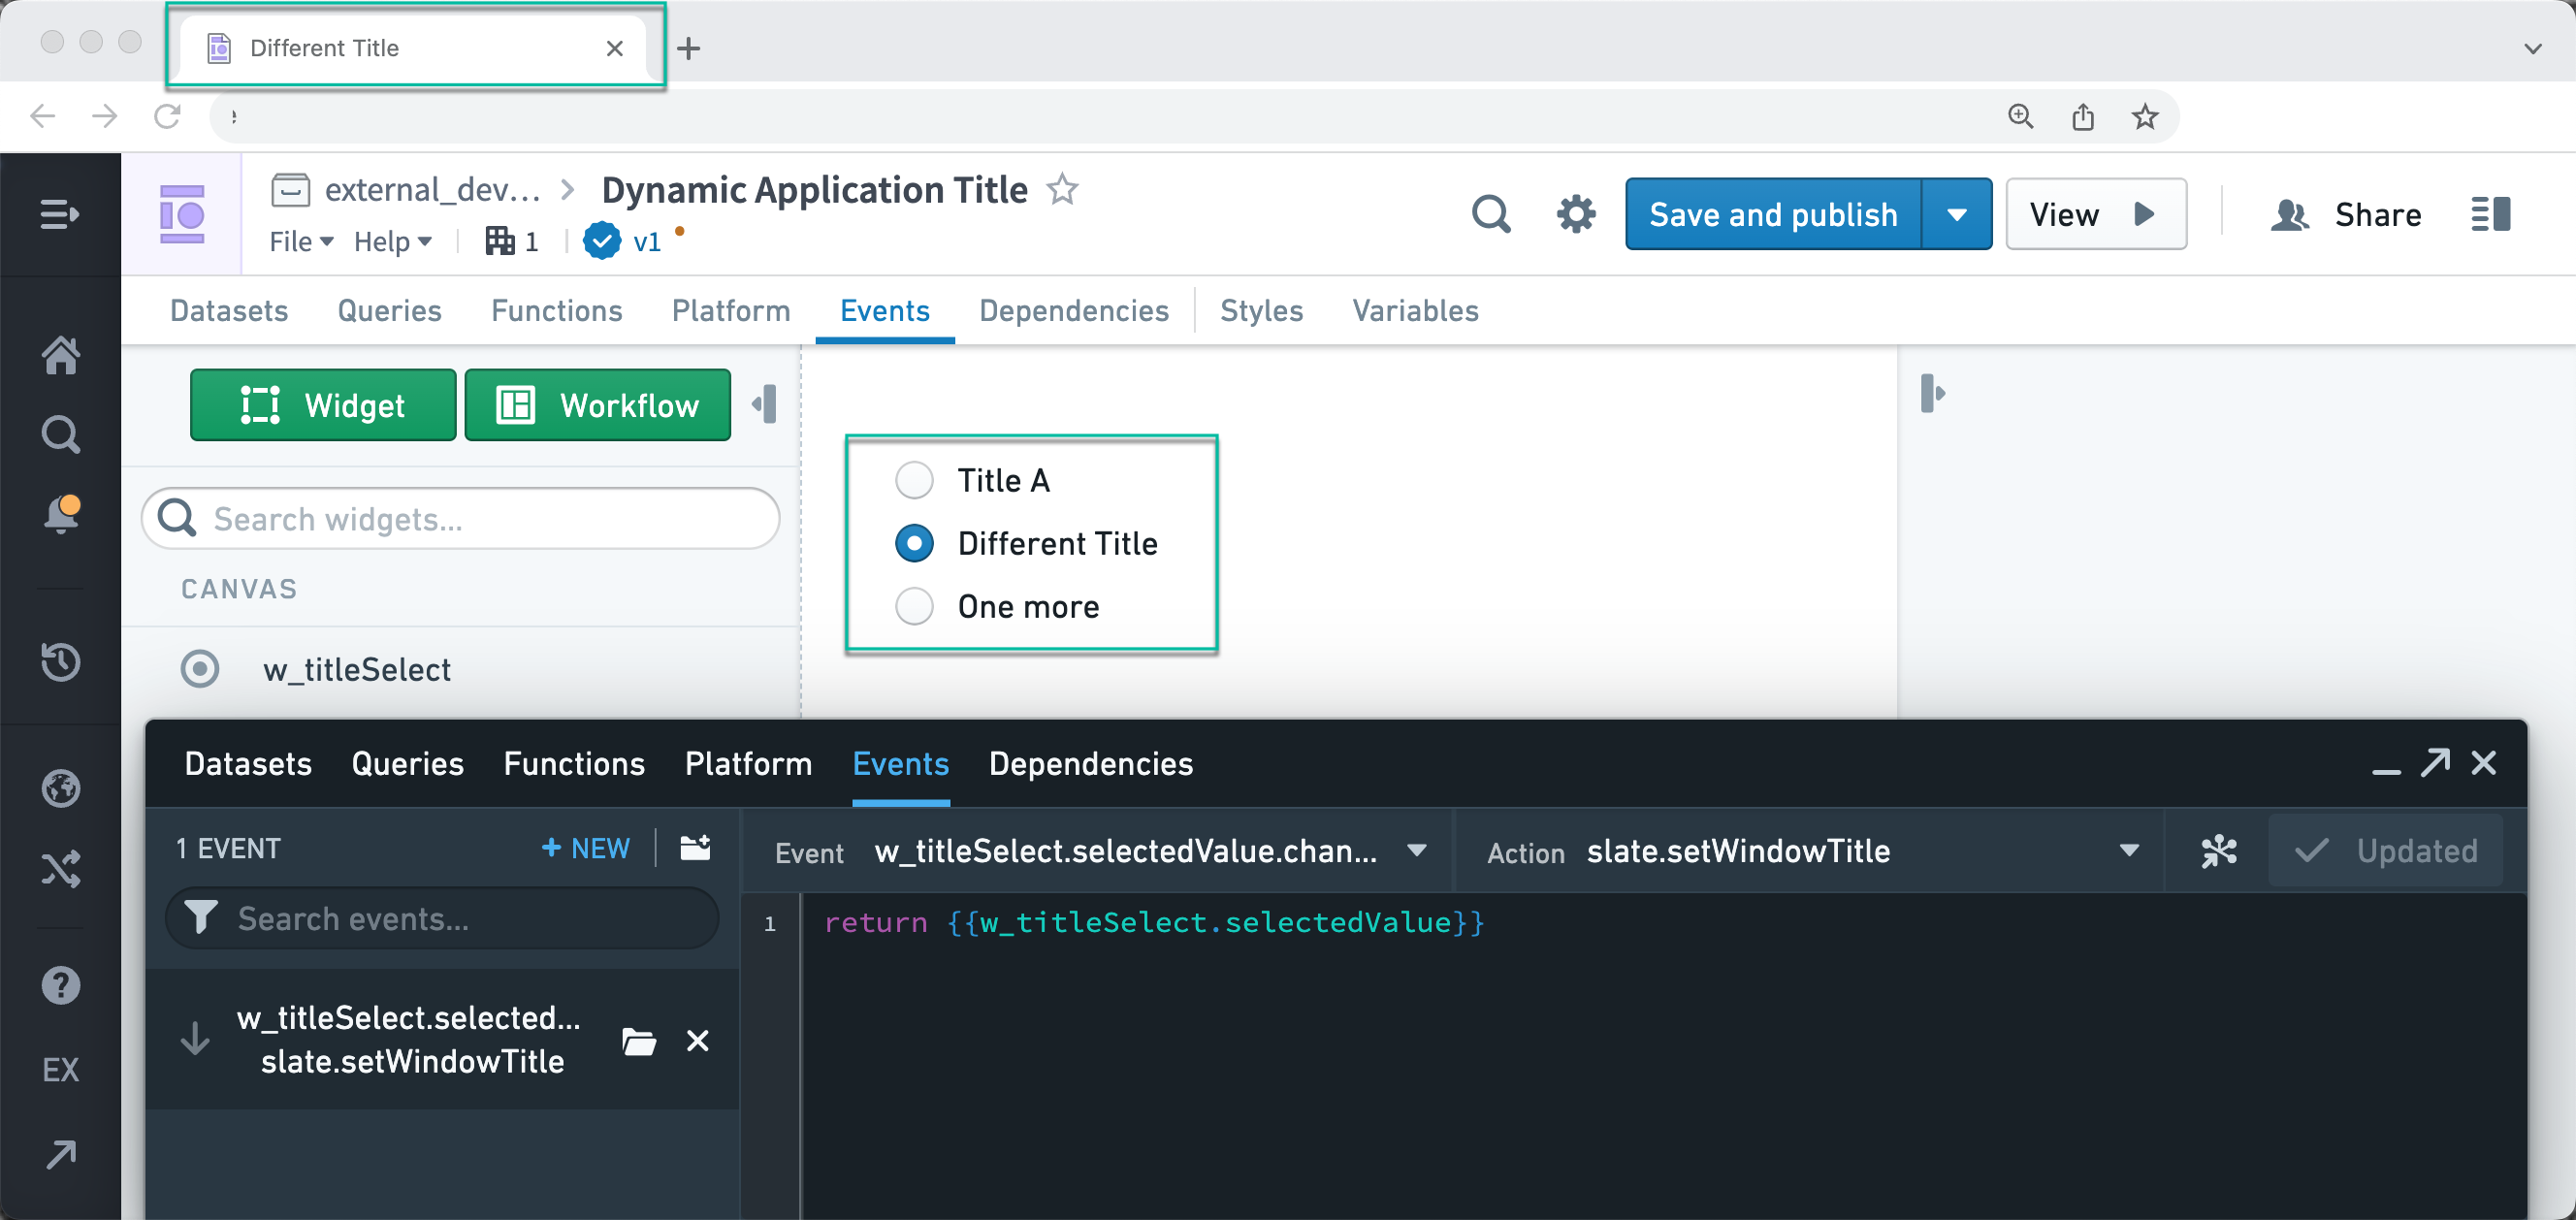Click the Save and publish button

pos(1773,214)
